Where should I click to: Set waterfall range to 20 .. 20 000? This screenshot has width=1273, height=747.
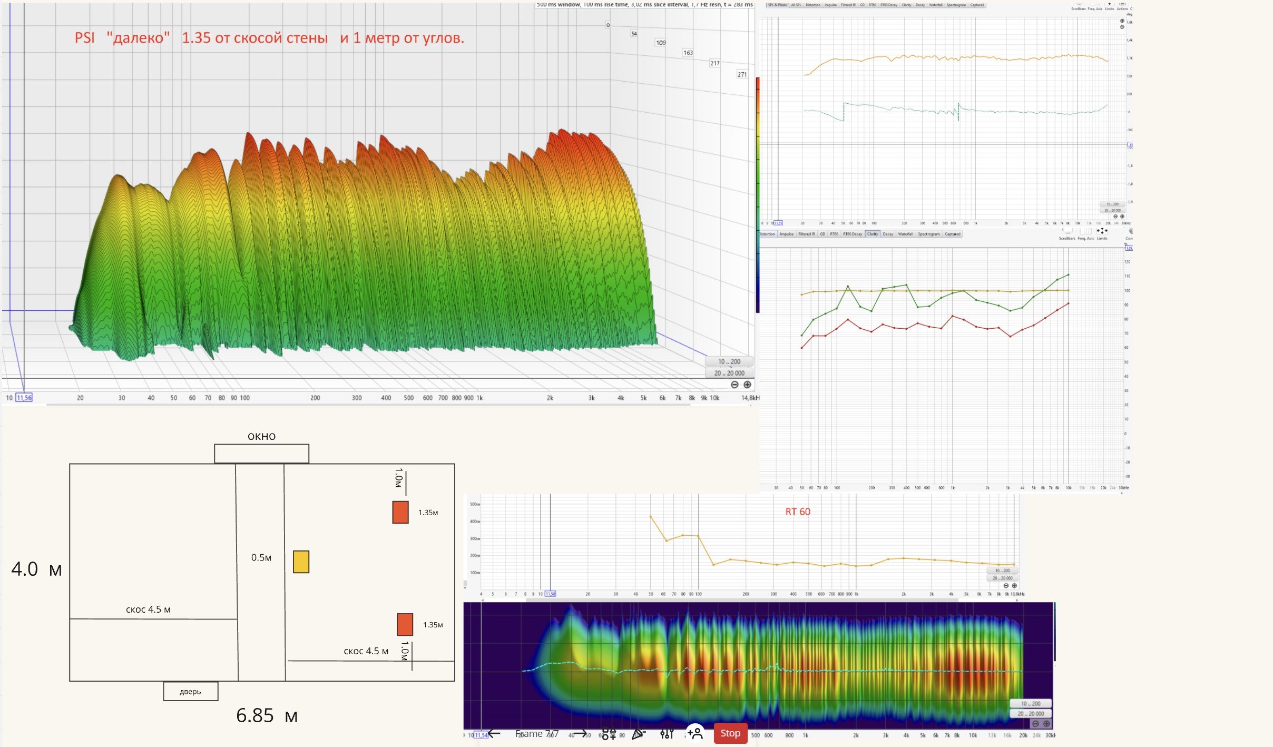(x=729, y=373)
